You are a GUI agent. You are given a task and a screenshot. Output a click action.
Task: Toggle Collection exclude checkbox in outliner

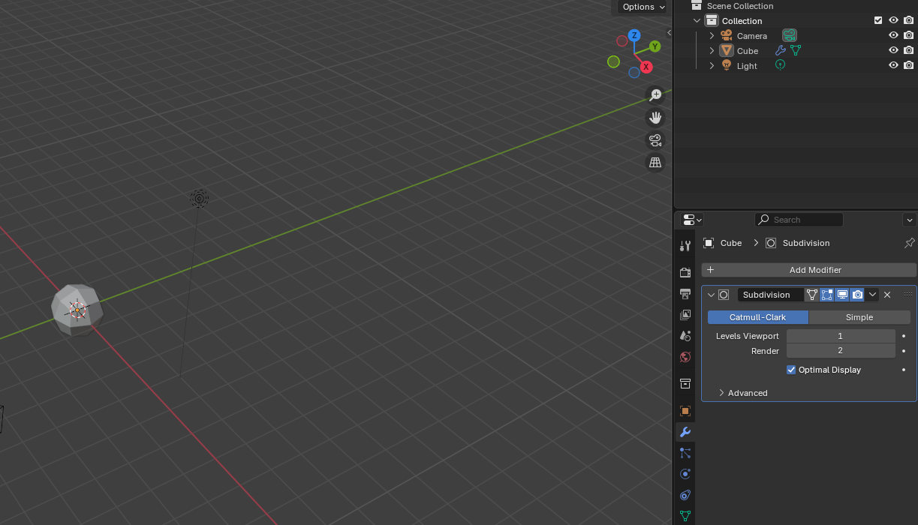click(878, 20)
